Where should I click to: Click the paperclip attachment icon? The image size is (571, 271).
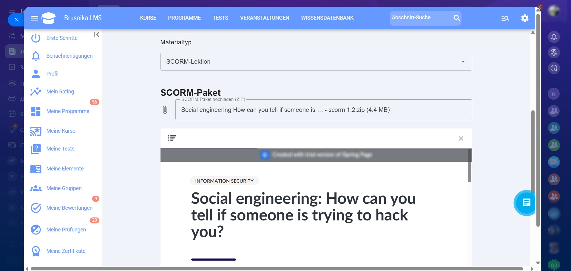tap(165, 110)
